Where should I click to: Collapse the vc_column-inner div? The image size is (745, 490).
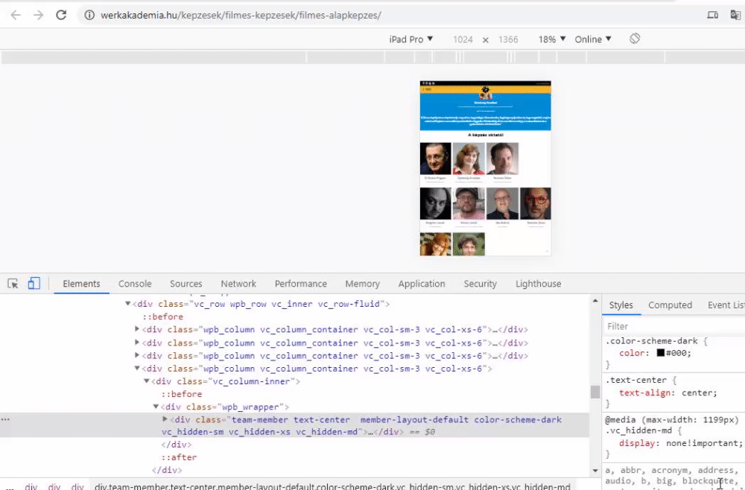[x=146, y=381]
